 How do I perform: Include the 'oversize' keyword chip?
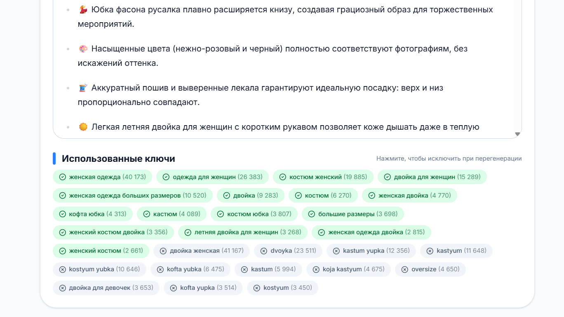point(430,269)
